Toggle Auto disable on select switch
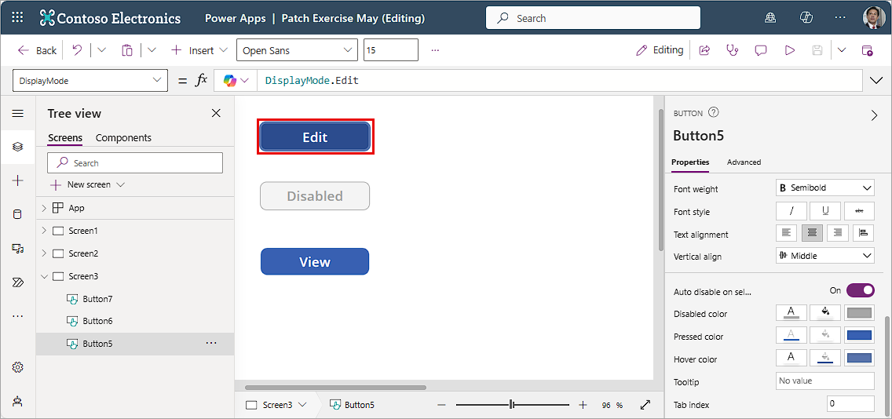The height and width of the screenshot is (419, 892). click(860, 290)
